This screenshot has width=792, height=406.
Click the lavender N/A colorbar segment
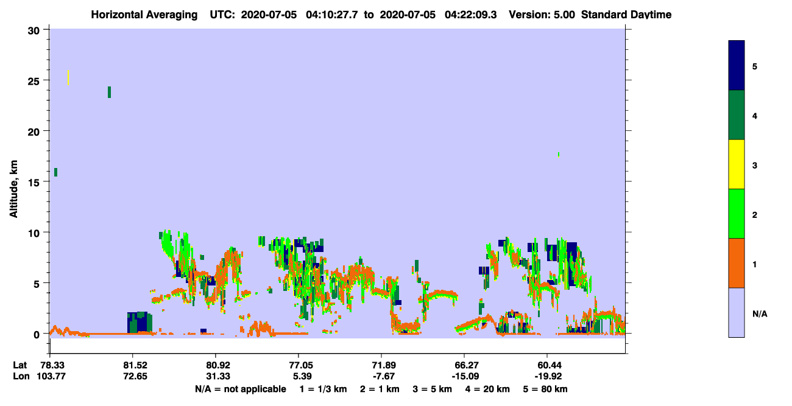737,312
